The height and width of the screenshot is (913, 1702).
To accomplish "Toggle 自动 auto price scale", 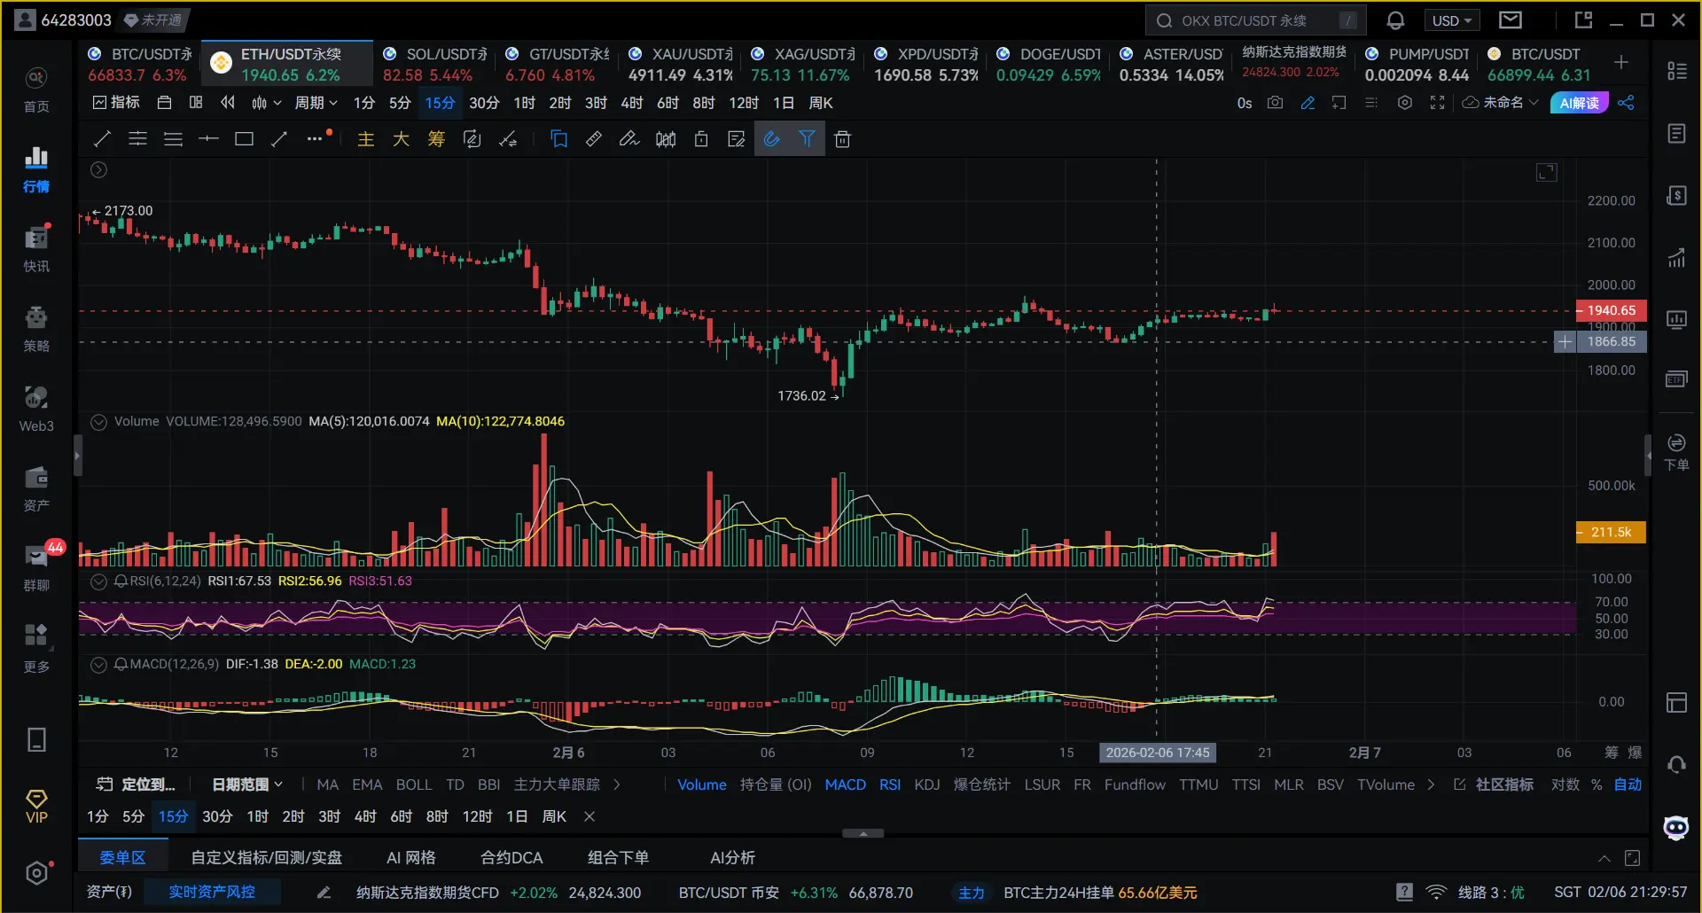I will coord(1628,784).
